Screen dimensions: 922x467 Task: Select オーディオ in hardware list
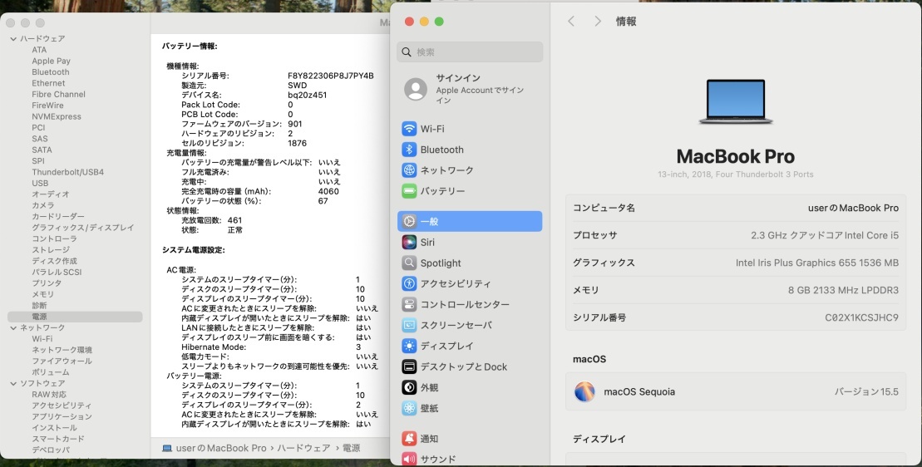[51, 194]
